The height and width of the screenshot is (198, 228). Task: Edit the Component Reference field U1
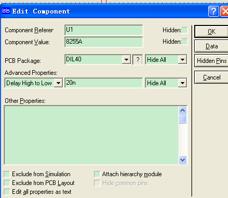[104, 30]
